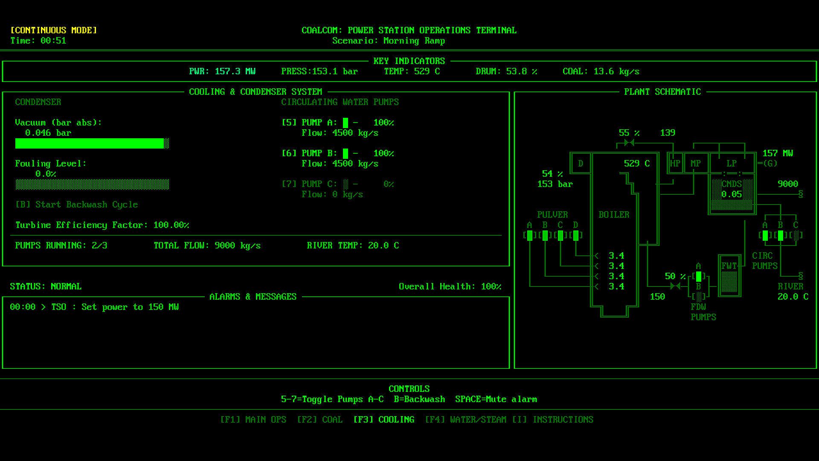This screenshot has width=819, height=461.
Task: Select the feedwater valve symbol at 50 %
Action: click(x=675, y=286)
